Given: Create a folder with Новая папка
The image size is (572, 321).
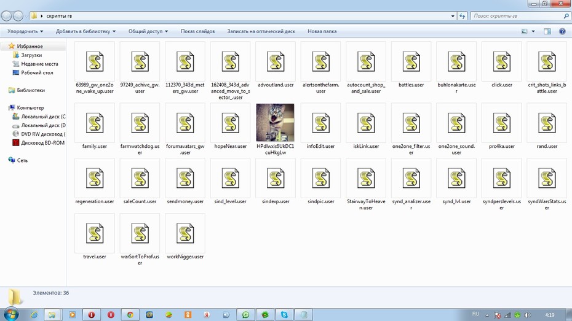Looking at the screenshot, I should (x=322, y=31).
